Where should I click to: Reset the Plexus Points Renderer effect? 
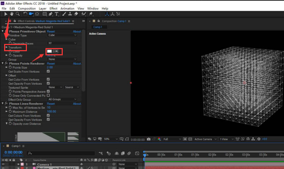click(x=51, y=64)
